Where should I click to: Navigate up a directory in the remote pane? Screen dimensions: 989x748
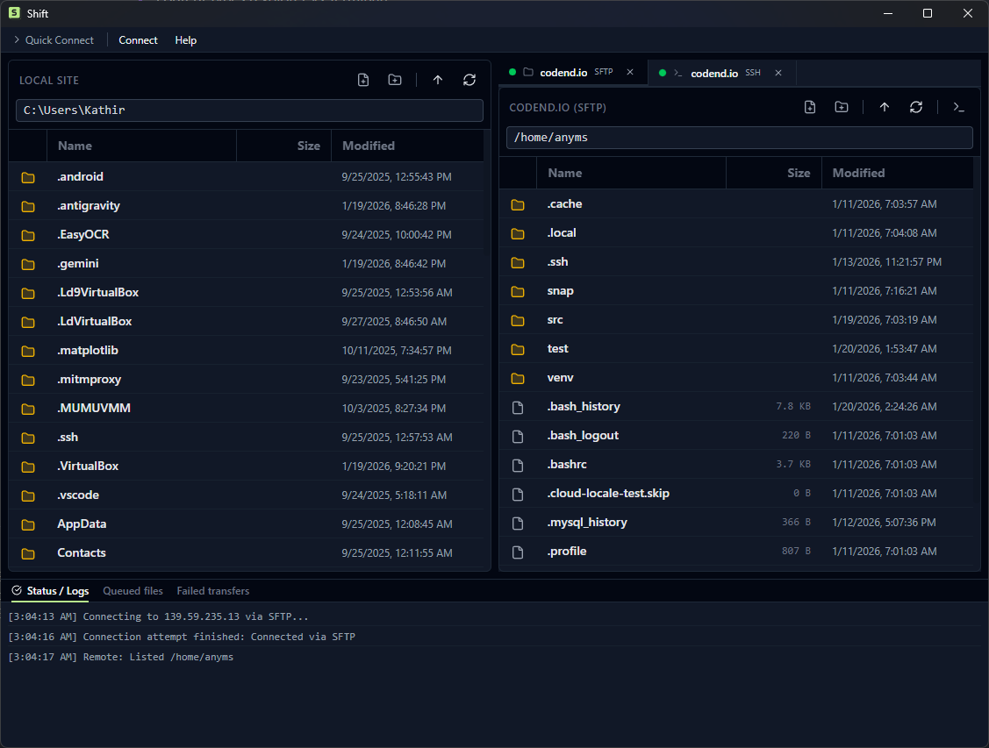tap(884, 106)
